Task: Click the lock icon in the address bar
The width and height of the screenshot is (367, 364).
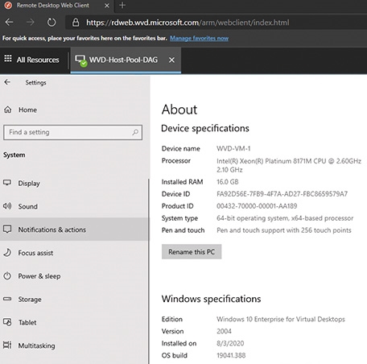Action: (x=76, y=23)
